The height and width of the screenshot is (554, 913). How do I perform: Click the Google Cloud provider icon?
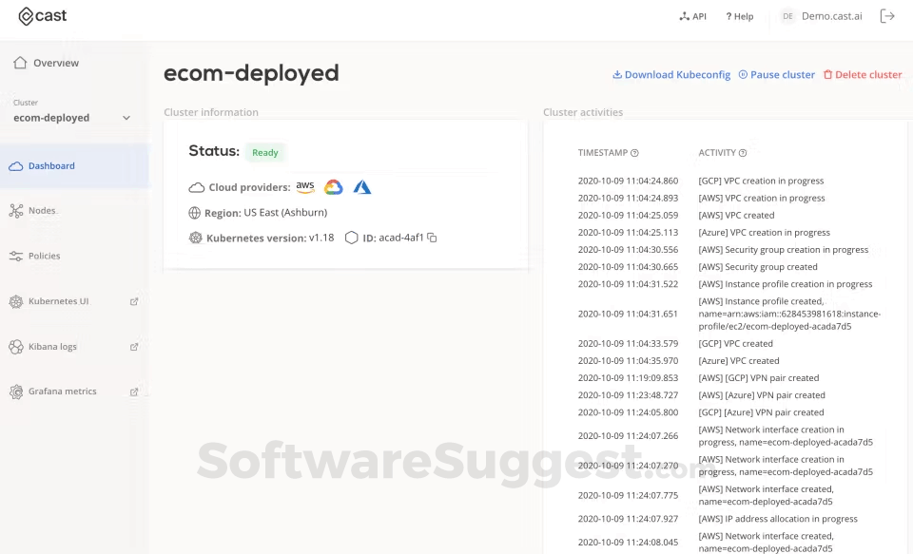pyautogui.click(x=333, y=187)
